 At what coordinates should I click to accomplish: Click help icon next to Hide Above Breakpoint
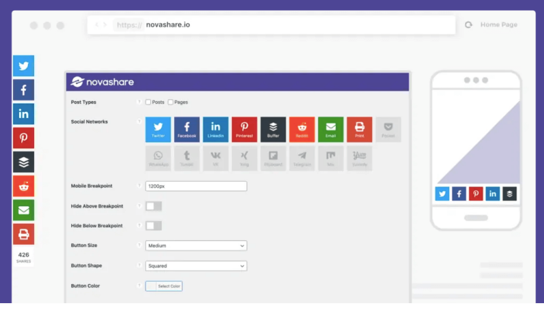139,206
